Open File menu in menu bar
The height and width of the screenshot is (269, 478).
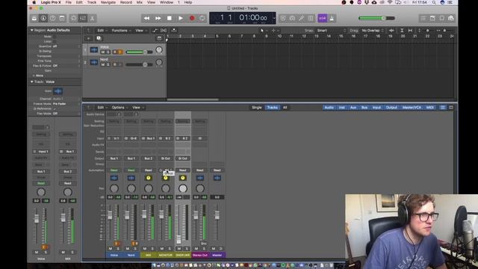click(68, 2)
